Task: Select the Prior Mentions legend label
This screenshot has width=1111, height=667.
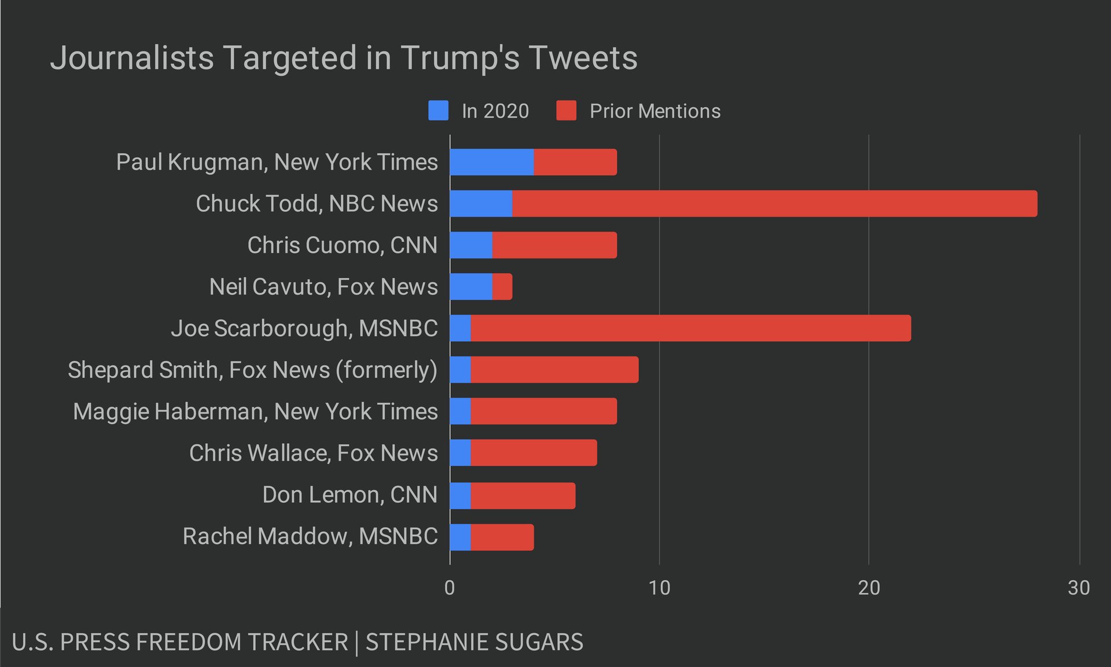Action: (x=655, y=111)
